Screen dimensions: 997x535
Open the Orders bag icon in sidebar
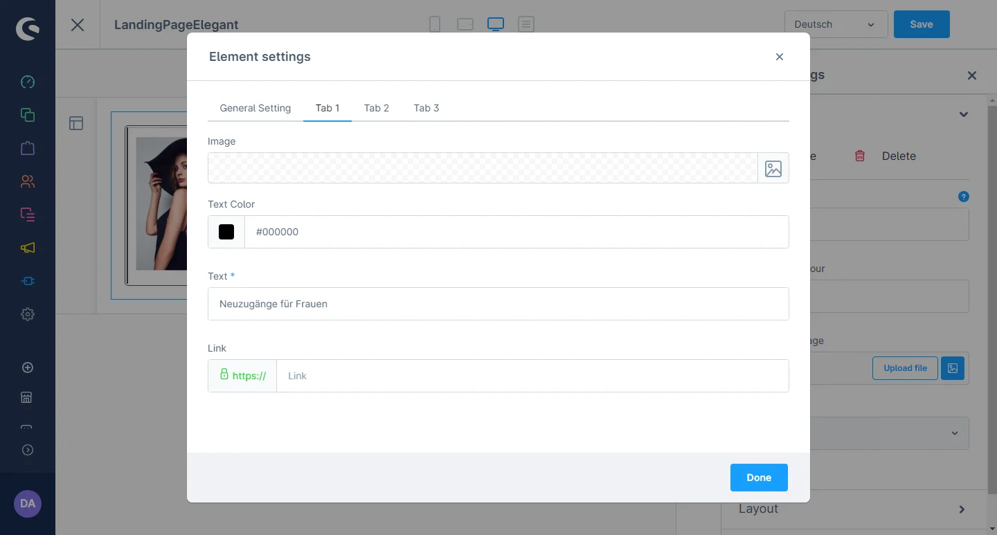click(28, 148)
